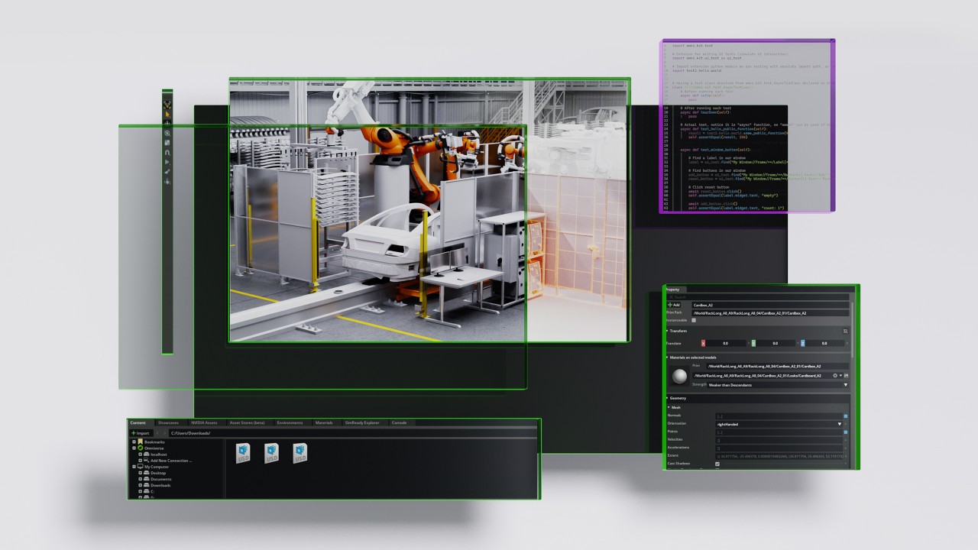Click the Property panel Search field
Image resolution: width=978 pixels, height=550 pixels.
click(x=757, y=297)
